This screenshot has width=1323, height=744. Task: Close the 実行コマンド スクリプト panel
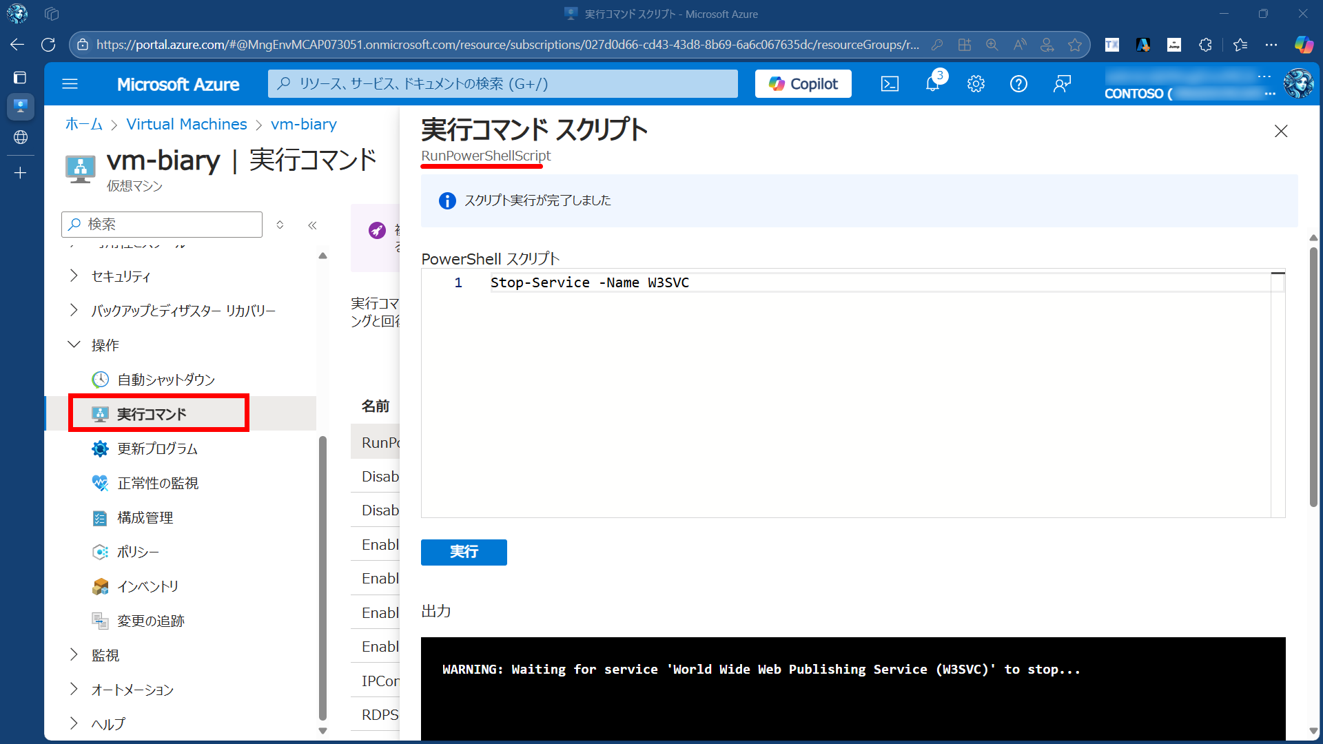(x=1281, y=131)
